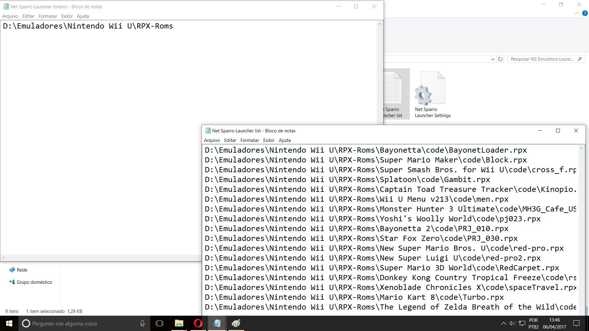Click scroll-left arrow in folders Notepad window
Screen dimensions: 589x331
pos(3,258)
